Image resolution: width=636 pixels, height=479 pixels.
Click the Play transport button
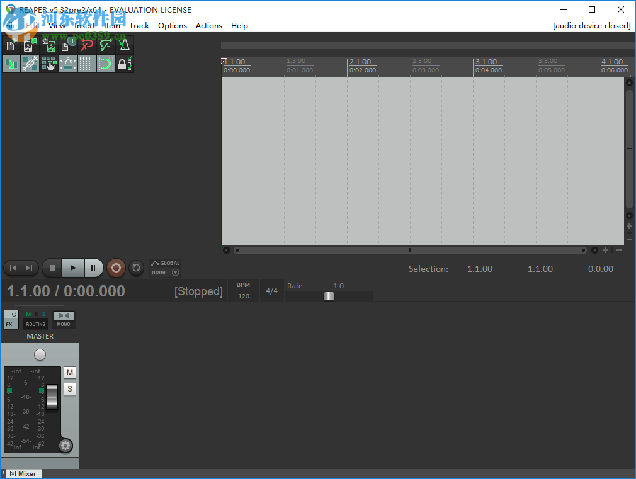click(x=73, y=268)
